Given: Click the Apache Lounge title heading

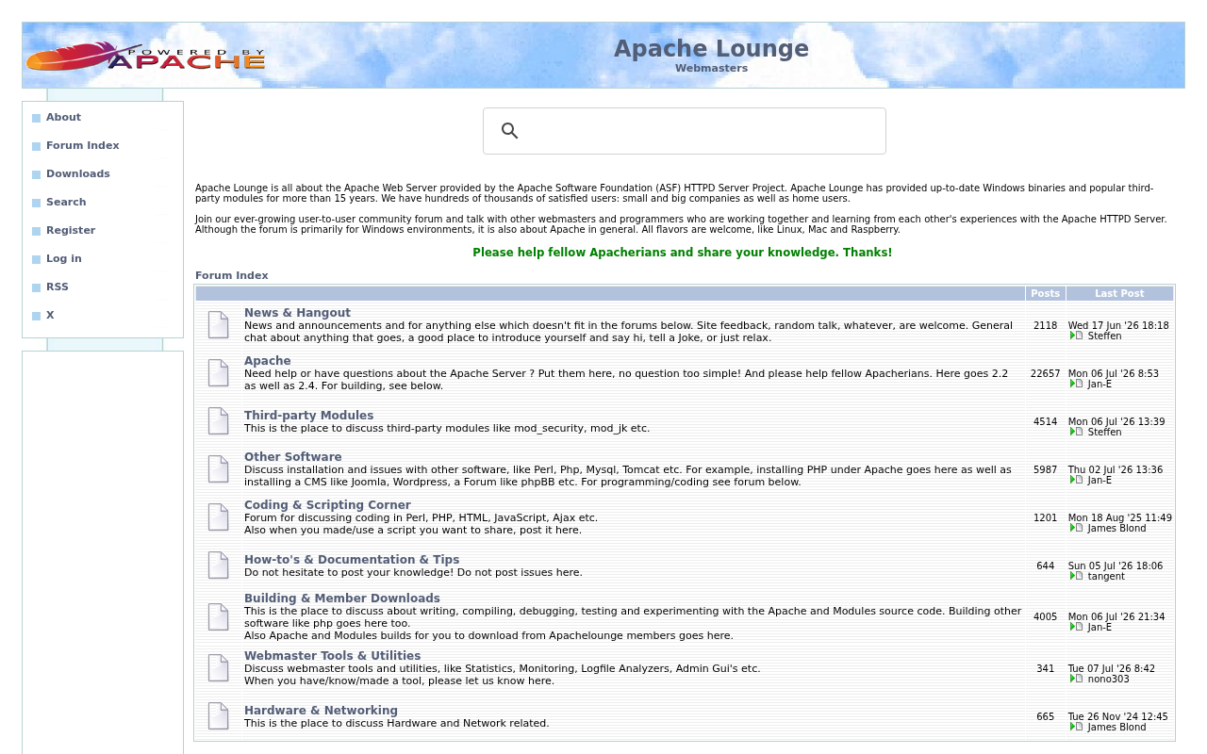Looking at the screenshot, I should coord(711,49).
